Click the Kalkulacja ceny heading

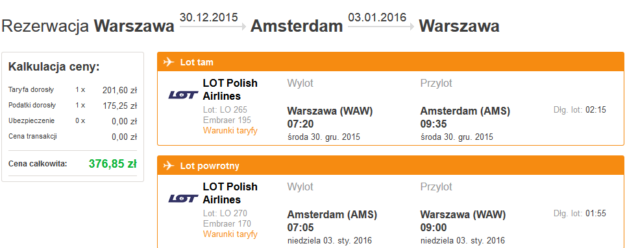[x=54, y=67]
